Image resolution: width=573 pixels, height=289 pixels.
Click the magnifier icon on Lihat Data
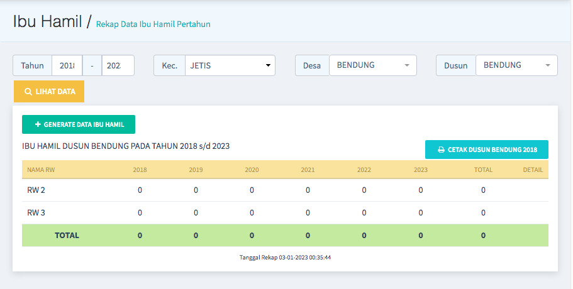click(x=28, y=92)
